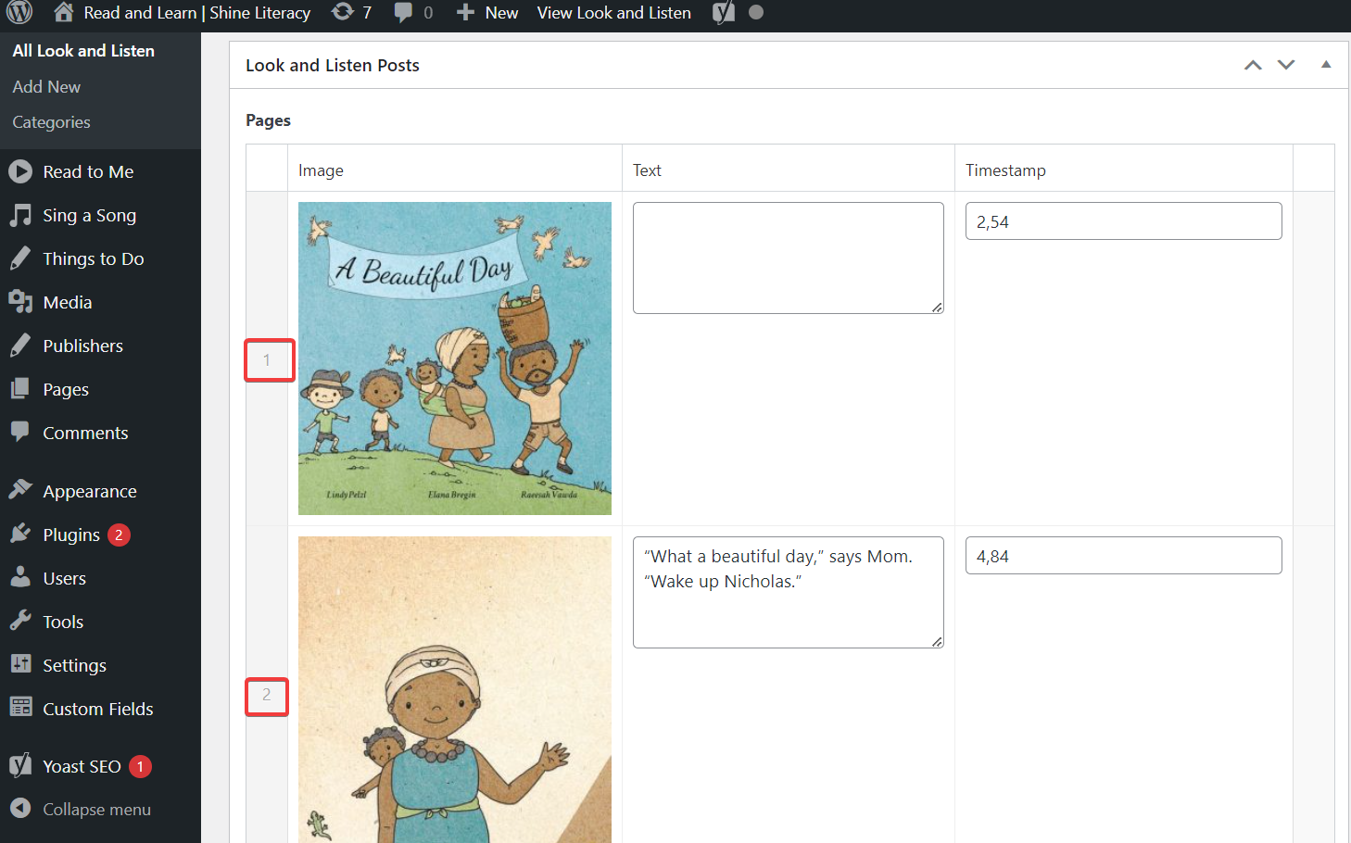Open Media library from sidebar

pyautogui.click(x=67, y=302)
